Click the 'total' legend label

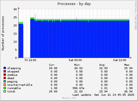pyautogui.click(x=11, y=92)
